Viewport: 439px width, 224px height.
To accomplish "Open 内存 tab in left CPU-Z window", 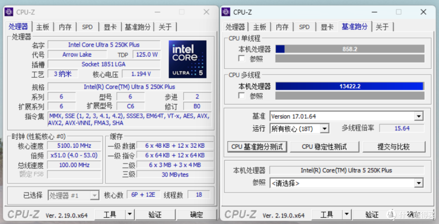I will pyautogui.click(x=65, y=27).
